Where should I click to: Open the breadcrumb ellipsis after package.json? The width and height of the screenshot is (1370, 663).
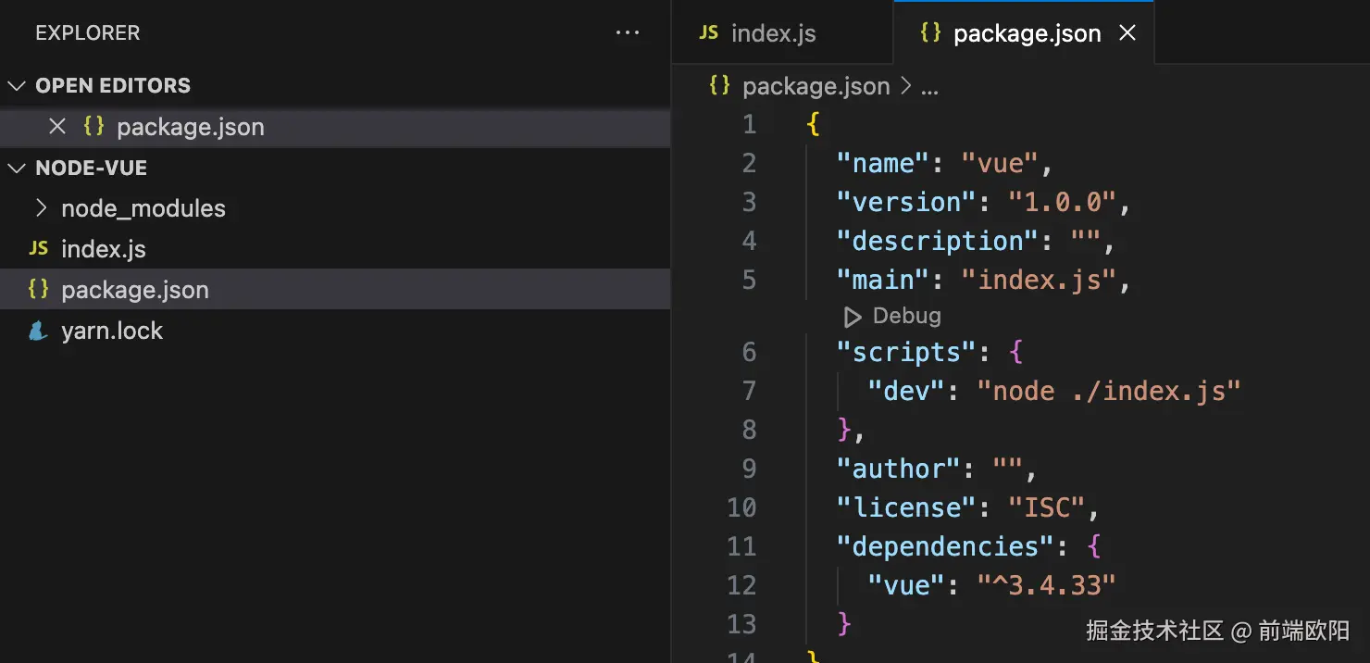(x=930, y=85)
